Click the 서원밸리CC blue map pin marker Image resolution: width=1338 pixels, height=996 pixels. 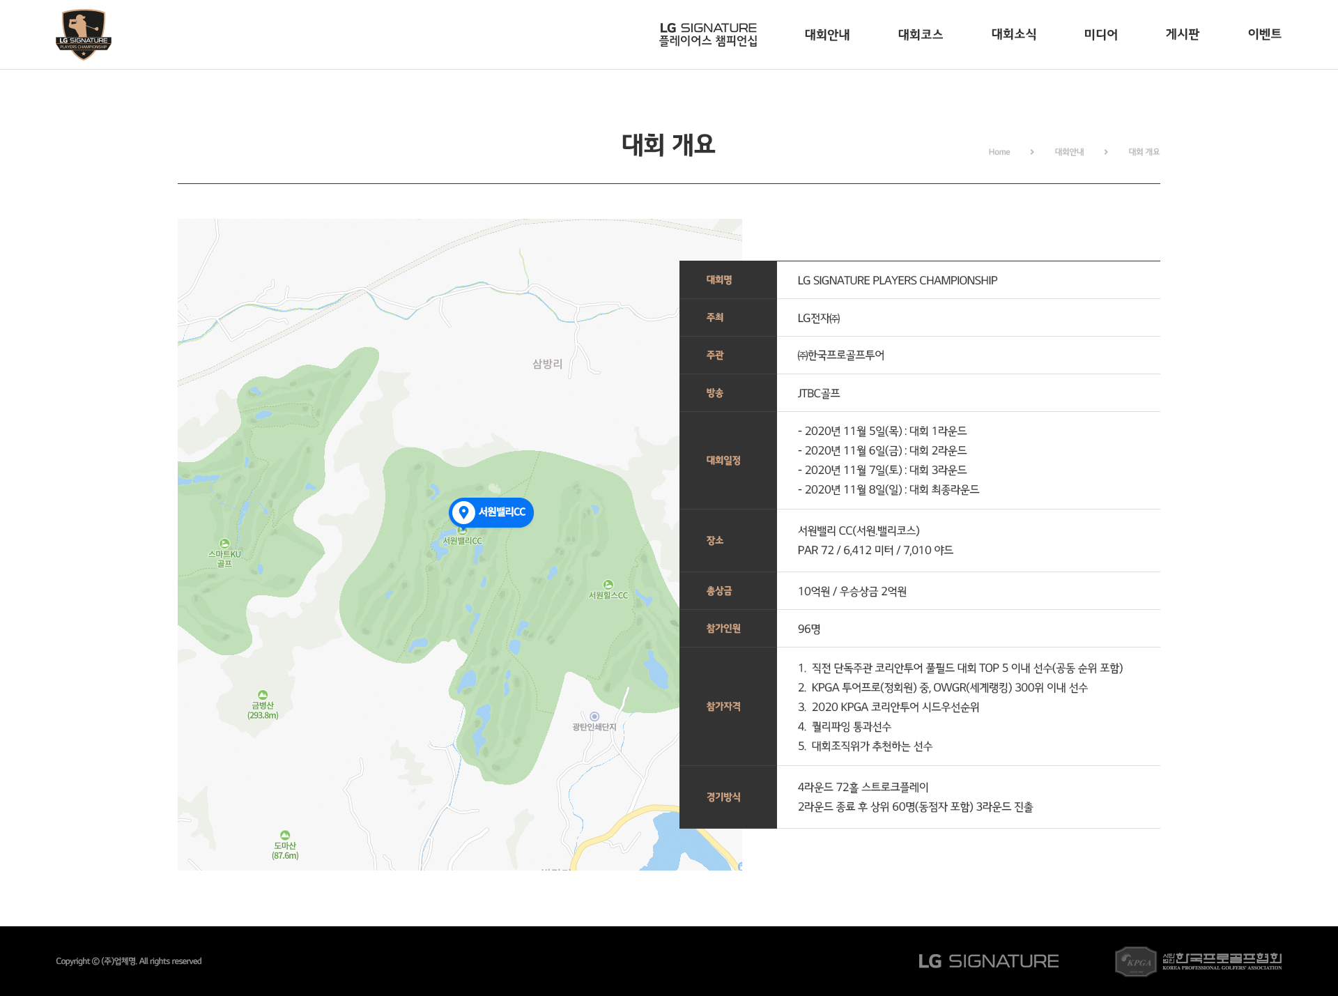[x=491, y=512]
